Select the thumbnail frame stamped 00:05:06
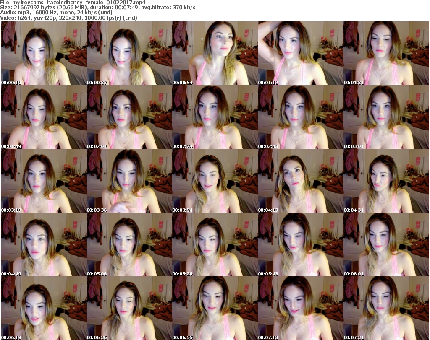Image resolution: width=430 pixels, height=340 pixels. (129, 244)
